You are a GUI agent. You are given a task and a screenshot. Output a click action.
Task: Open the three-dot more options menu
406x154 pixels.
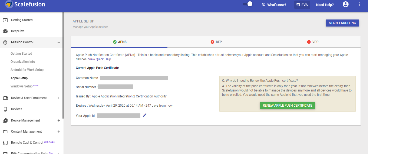click(x=359, y=4)
